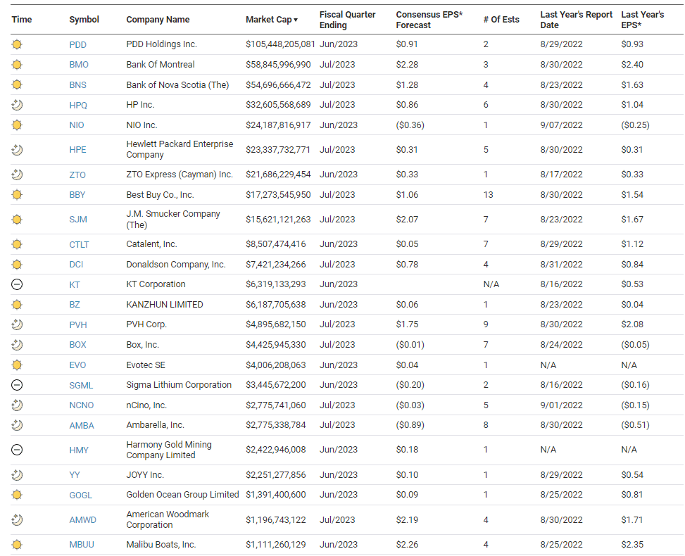Sort by the Symbol column header
Image resolution: width=685 pixels, height=556 pixels.
[x=84, y=20]
